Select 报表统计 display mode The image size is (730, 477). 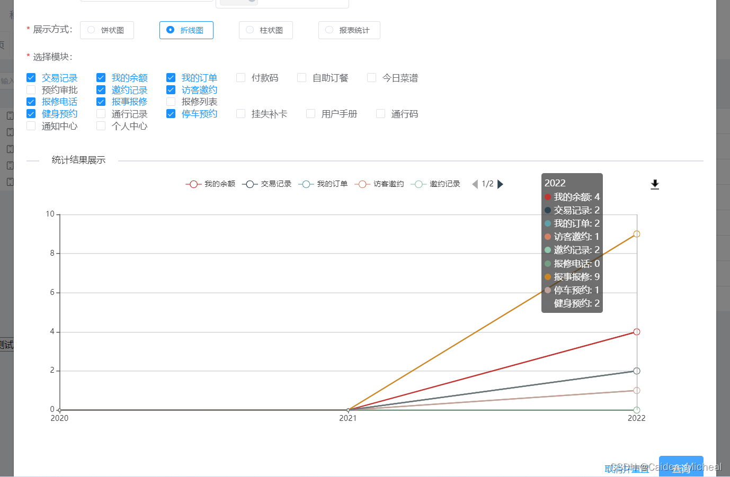(349, 30)
